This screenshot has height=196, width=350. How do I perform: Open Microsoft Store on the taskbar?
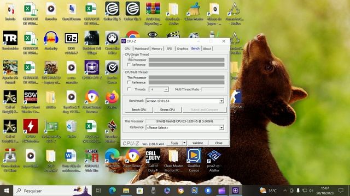(140, 191)
